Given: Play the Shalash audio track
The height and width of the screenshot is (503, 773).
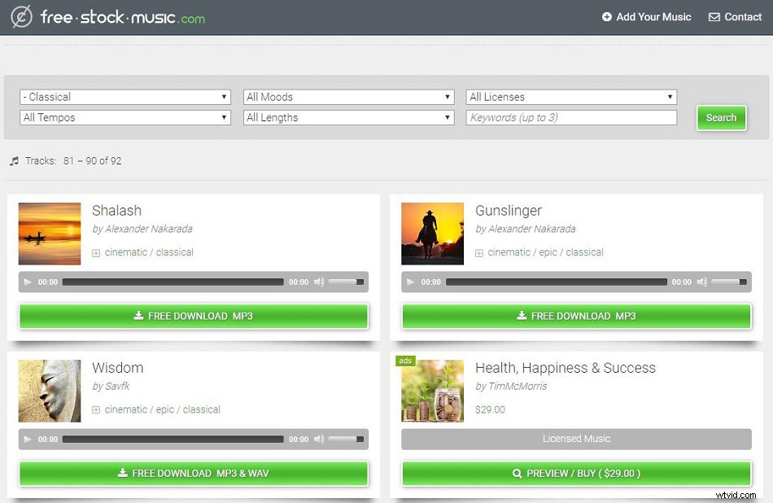Looking at the screenshot, I should pos(28,282).
